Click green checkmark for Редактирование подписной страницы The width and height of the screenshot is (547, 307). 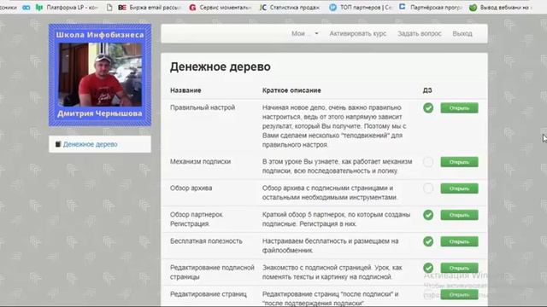(x=428, y=268)
